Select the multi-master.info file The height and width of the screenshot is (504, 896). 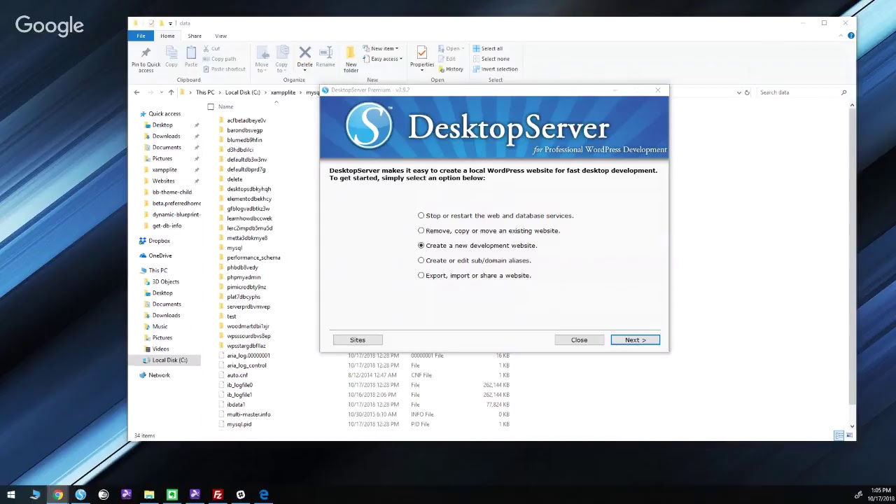(x=248, y=414)
